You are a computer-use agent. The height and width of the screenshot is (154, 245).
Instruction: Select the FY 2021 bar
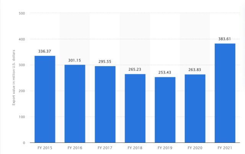[x=225, y=93]
